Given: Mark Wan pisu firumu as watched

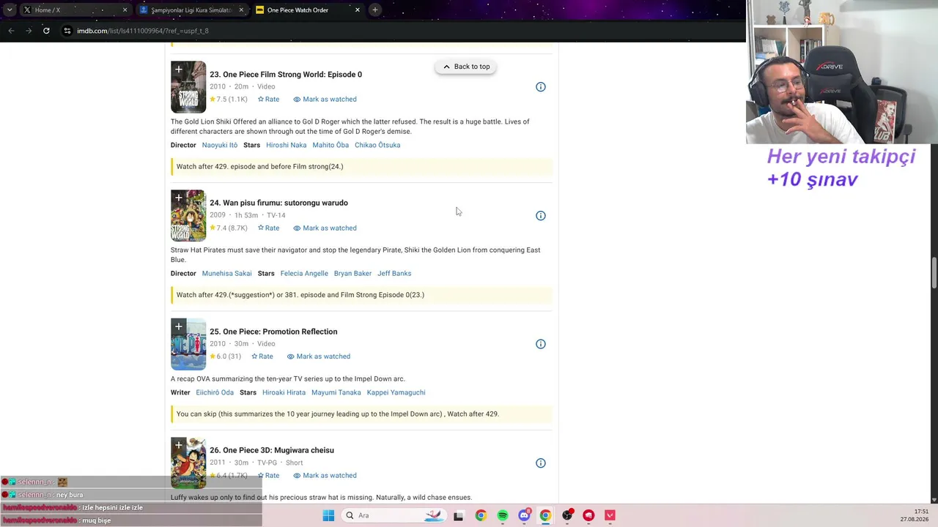Looking at the screenshot, I should coord(325,228).
